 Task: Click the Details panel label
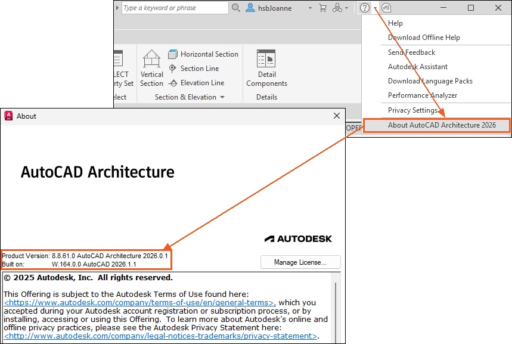tap(266, 97)
